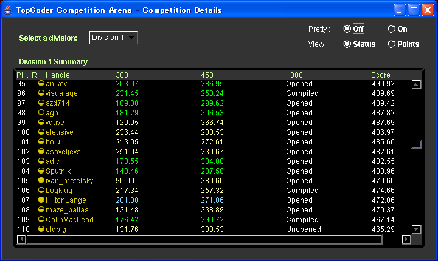Sort by the Pl... place column header
Screen dimensions: 438x261
[x=22, y=75]
